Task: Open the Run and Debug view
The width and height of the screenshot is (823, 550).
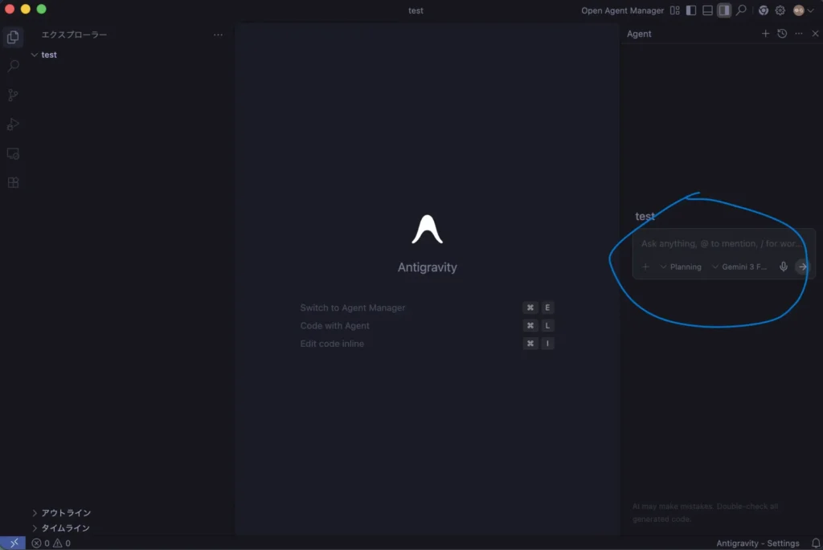Action: 13,124
